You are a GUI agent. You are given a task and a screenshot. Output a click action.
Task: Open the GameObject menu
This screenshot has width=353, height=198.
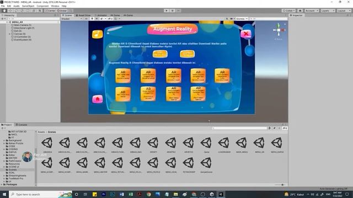tap(28, 6)
